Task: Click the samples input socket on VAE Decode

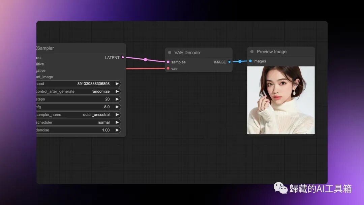Action: click(x=168, y=62)
